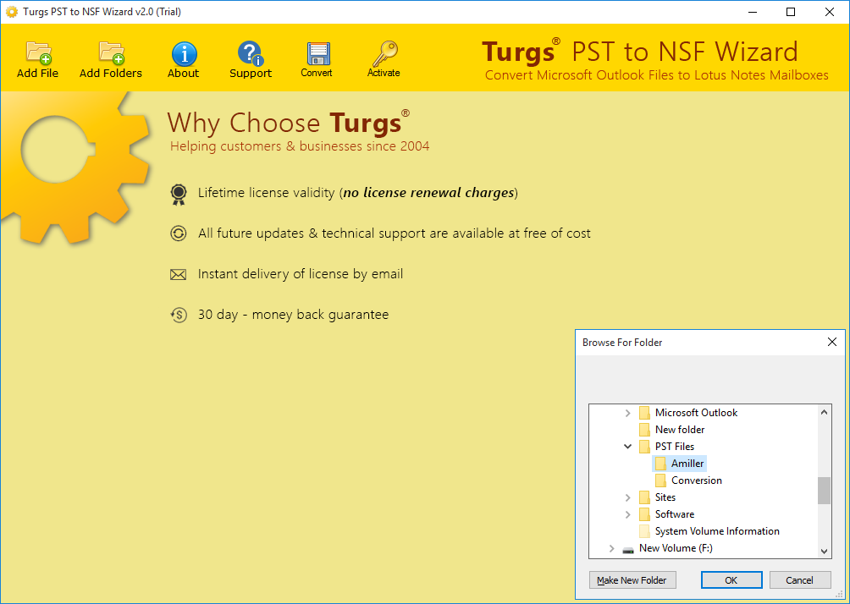Click the New Volume (F:) drive icon
This screenshot has width=850, height=604.
click(628, 549)
